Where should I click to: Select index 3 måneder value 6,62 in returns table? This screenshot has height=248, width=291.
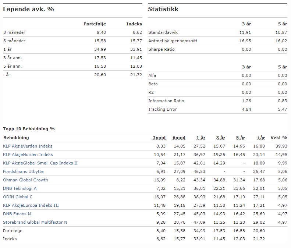click(x=137, y=32)
